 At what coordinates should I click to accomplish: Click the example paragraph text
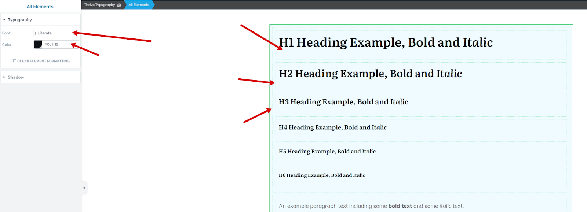(x=371, y=206)
